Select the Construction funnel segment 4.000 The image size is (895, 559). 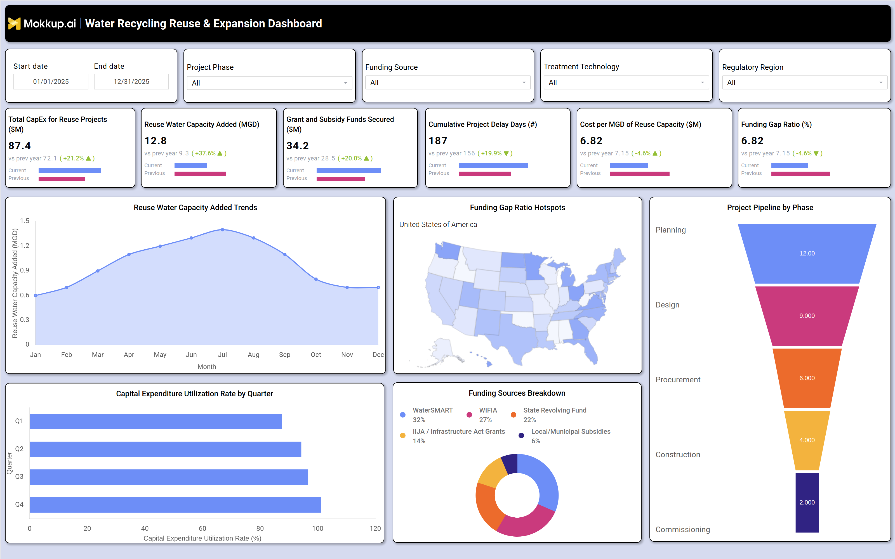(x=807, y=440)
